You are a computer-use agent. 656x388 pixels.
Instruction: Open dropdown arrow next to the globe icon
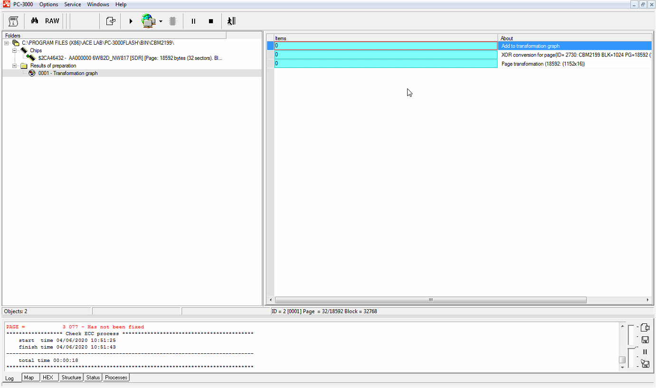point(161,21)
